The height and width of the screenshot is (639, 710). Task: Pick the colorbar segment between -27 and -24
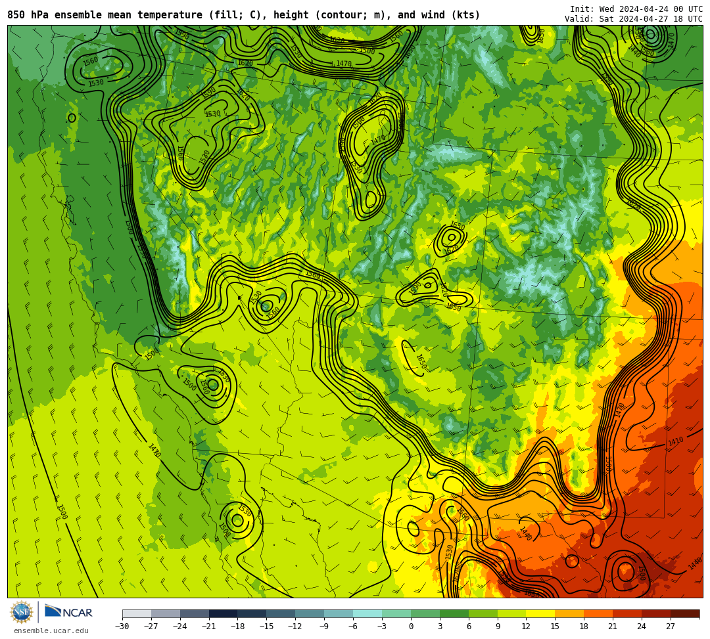tap(166, 613)
